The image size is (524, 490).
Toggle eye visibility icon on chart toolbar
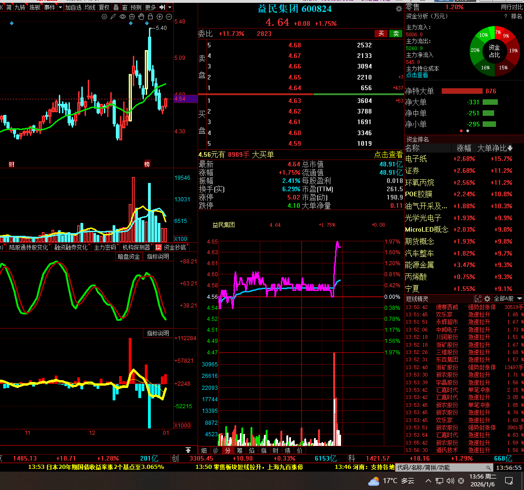pyautogui.click(x=123, y=17)
